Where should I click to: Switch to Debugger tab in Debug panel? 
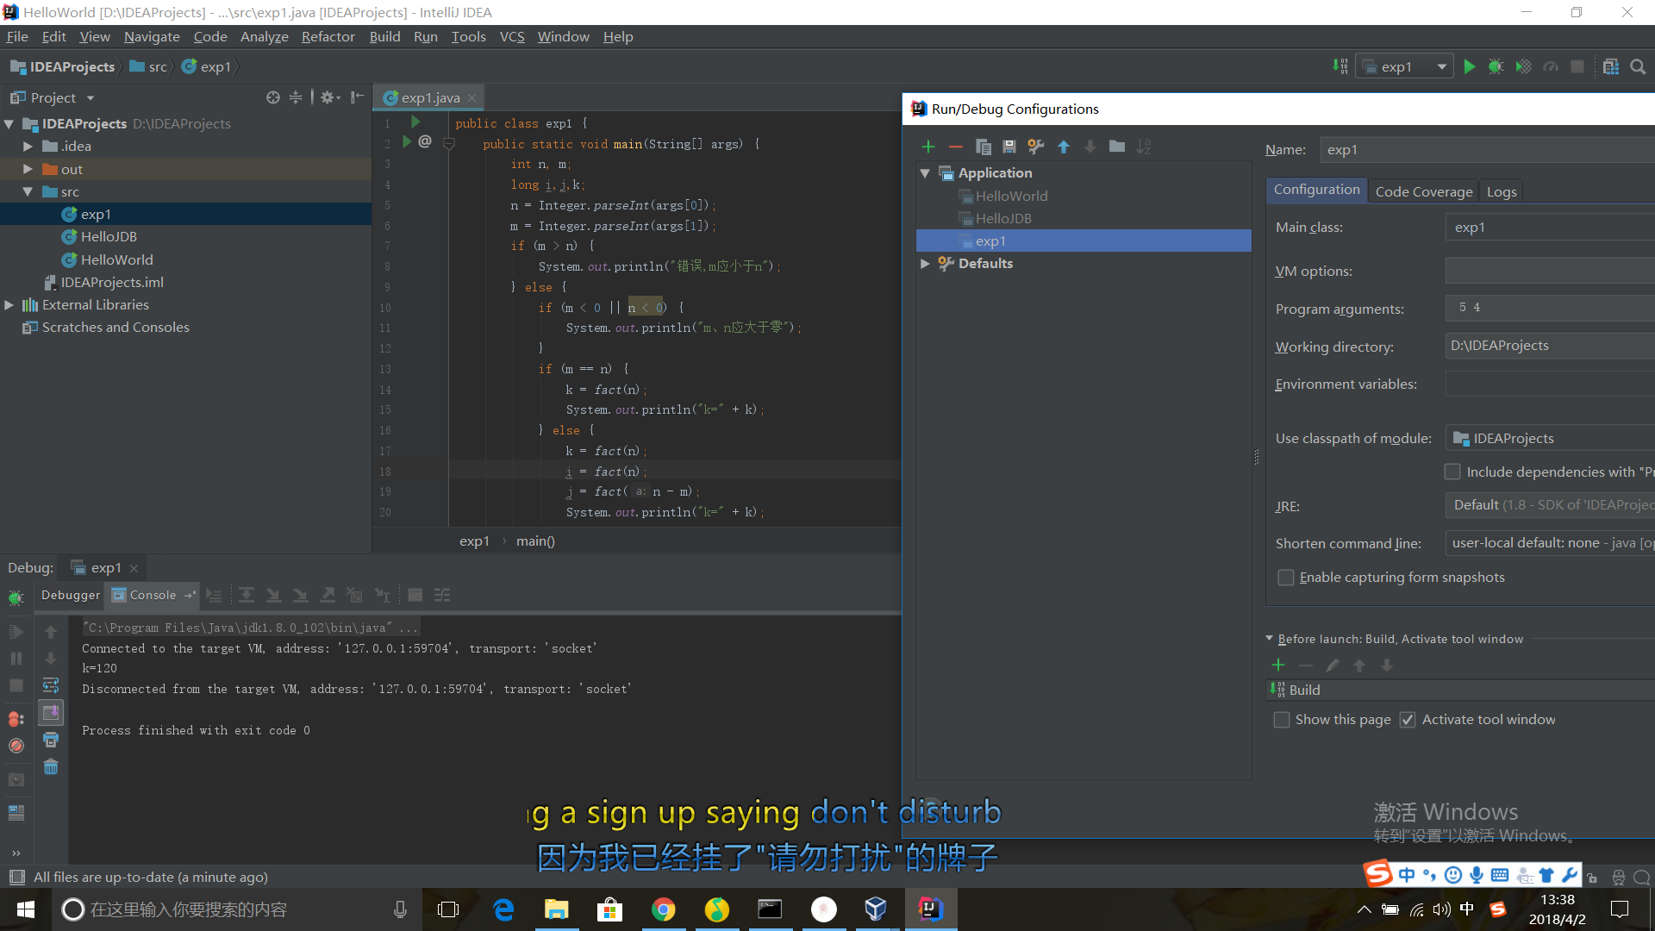(70, 595)
